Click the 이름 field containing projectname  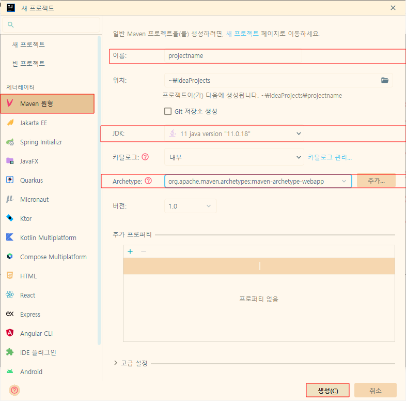tap(233, 56)
